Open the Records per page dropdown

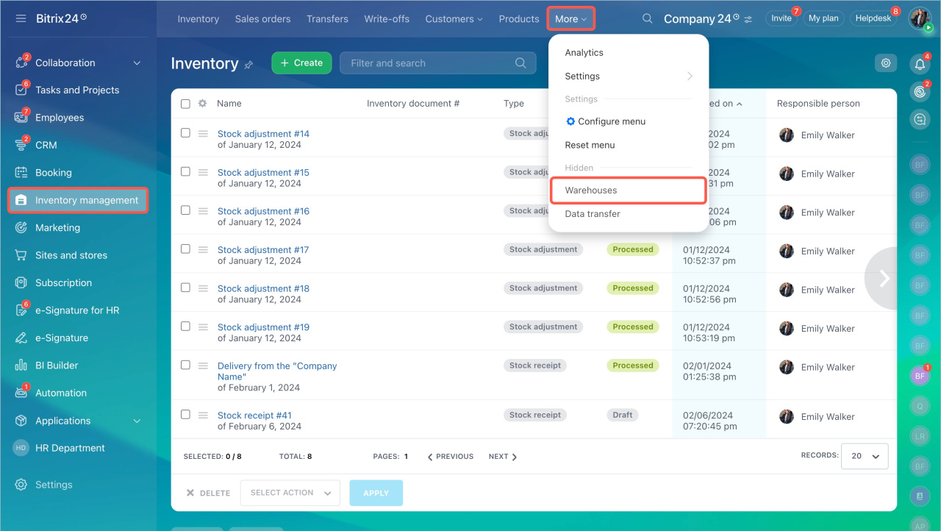(x=865, y=456)
